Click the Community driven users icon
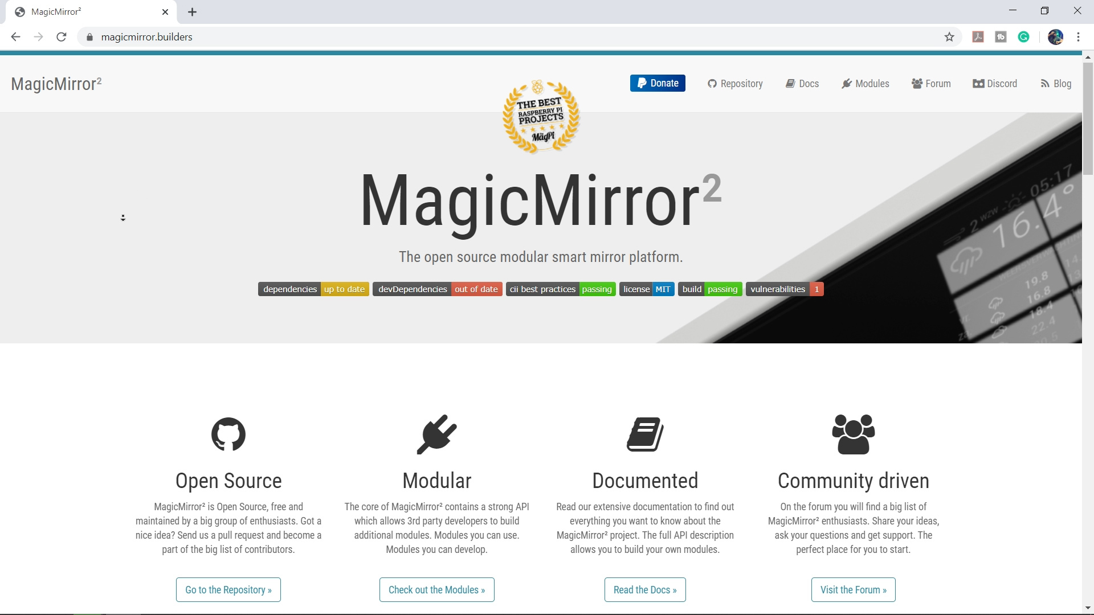Viewport: 1094px width, 615px height. [854, 433]
